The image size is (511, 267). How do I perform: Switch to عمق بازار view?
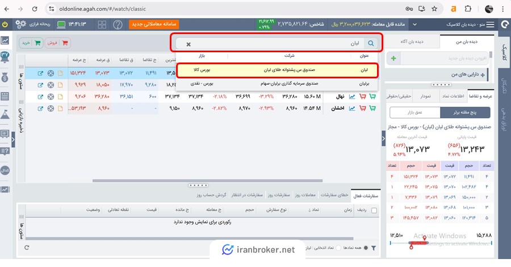point(415,112)
